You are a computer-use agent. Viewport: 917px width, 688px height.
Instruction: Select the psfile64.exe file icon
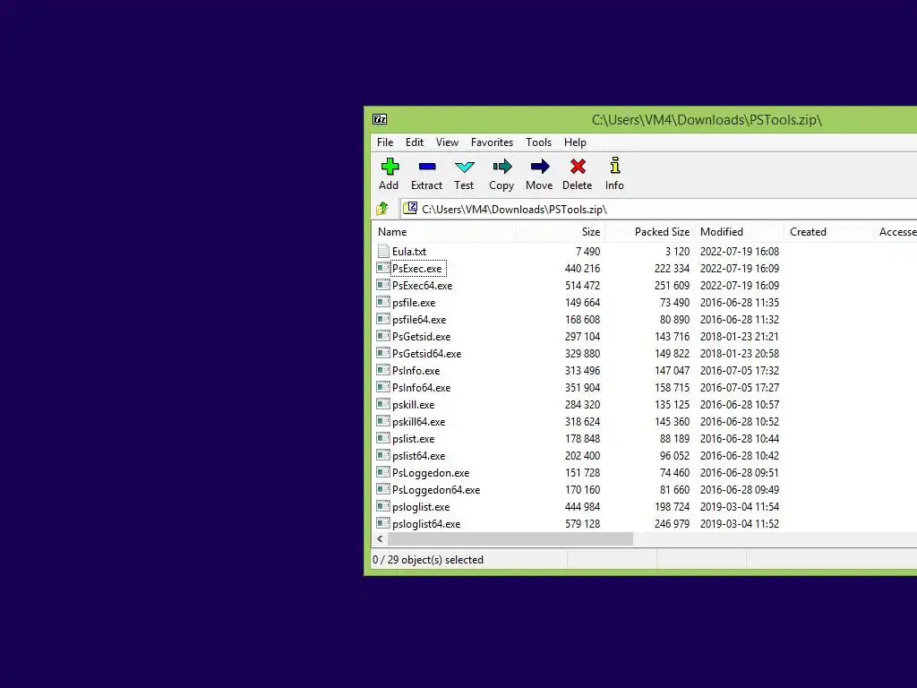tap(383, 319)
